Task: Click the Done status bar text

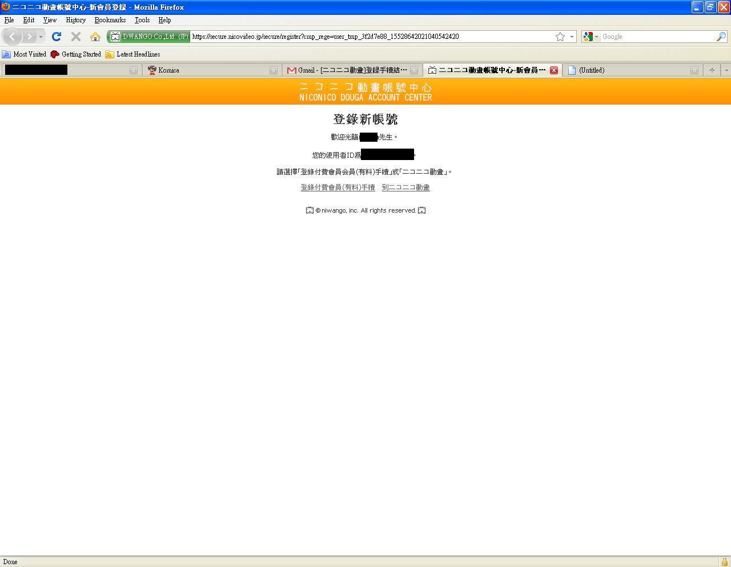Action: point(10,562)
